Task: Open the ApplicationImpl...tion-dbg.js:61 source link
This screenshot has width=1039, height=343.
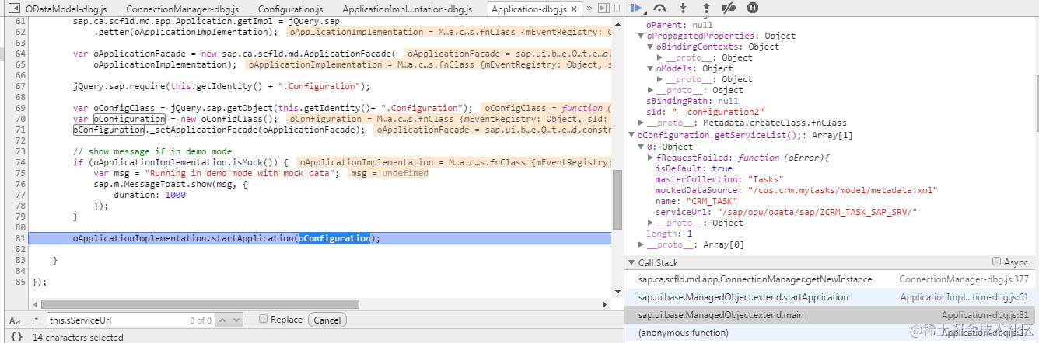Action: pyautogui.click(x=964, y=297)
